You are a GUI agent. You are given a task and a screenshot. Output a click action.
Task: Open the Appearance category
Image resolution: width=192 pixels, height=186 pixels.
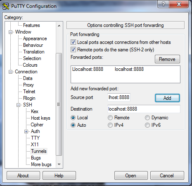coord(35,39)
